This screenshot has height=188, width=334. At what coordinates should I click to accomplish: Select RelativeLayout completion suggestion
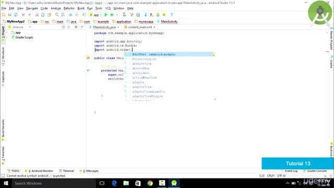point(169,59)
